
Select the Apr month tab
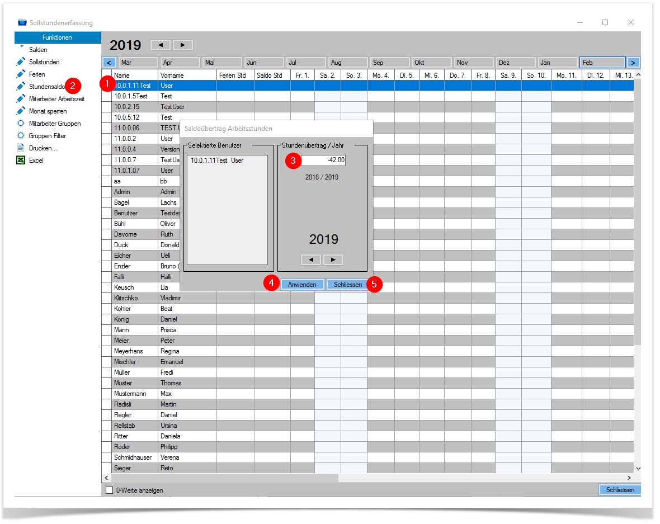pos(180,63)
